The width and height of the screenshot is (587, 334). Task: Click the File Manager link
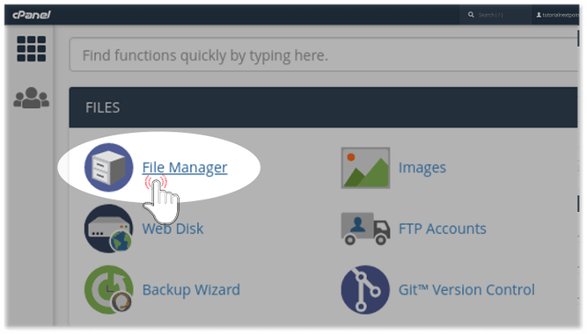coord(184,167)
